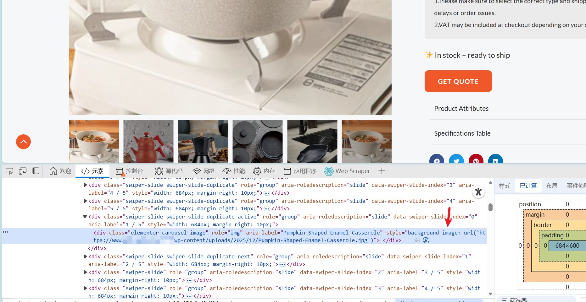Open the Specifications Table section
The width and height of the screenshot is (586, 302).
462,133
